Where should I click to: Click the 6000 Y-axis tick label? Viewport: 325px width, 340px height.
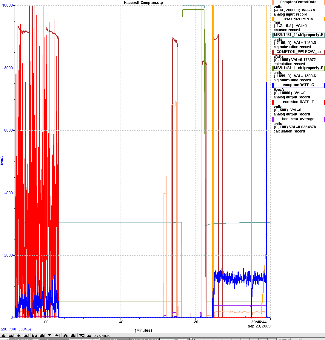[x=8, y=130]
